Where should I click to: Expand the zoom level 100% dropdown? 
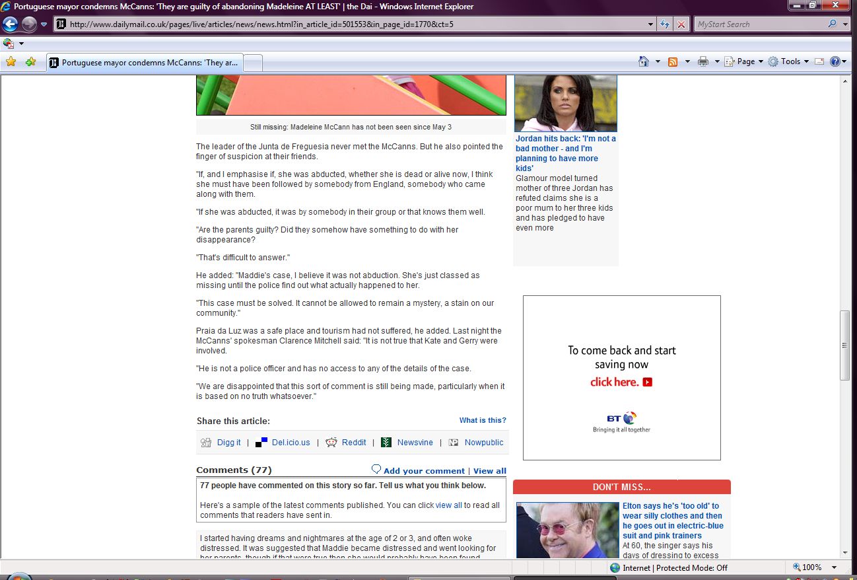[x=835, y=567]
